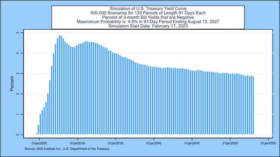Click the '500,000 Scenarios for 120 Periods' subtitle line
Screen dimensions: 280x157
pos(148,13)
